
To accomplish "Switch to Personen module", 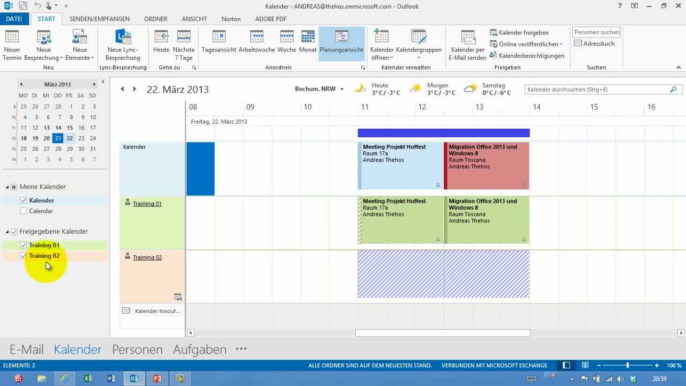I will coord(137,350).
